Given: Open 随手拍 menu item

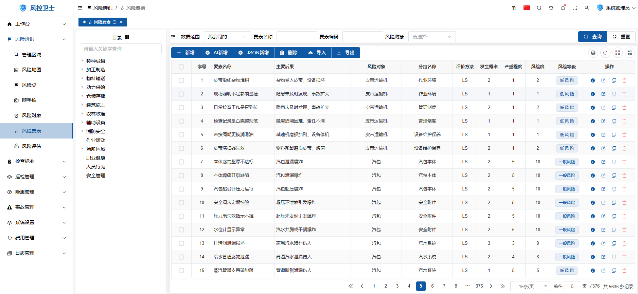Looking at the screenshot, I should click(x=29, y=100).
